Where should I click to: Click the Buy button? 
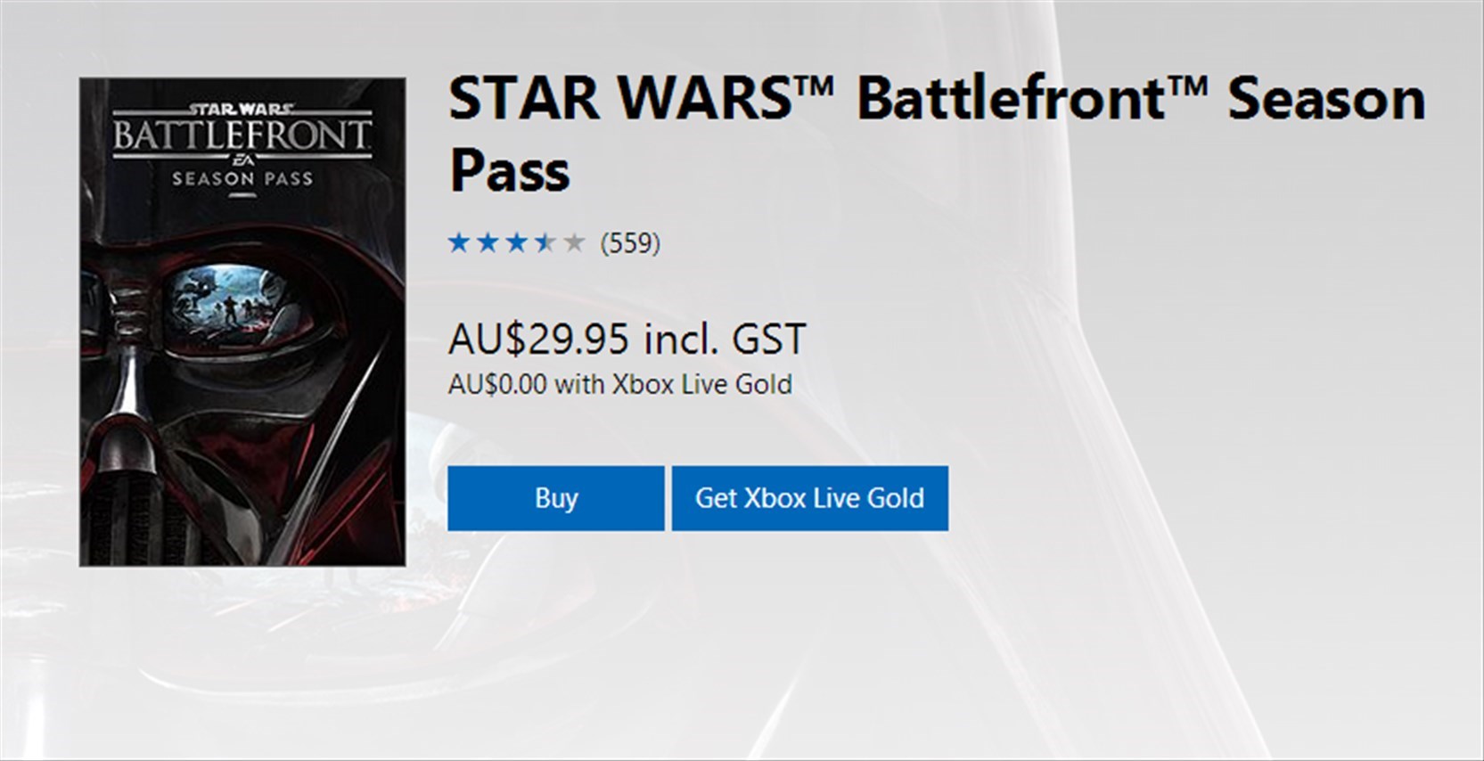(555, 498)
